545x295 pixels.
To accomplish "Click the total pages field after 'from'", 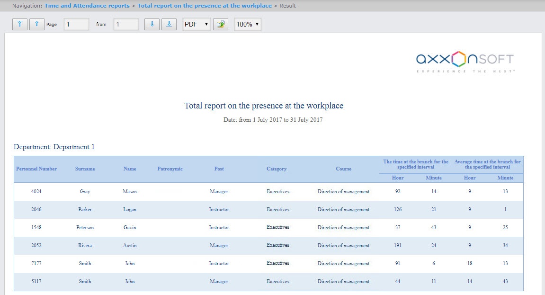I will 126,24.
